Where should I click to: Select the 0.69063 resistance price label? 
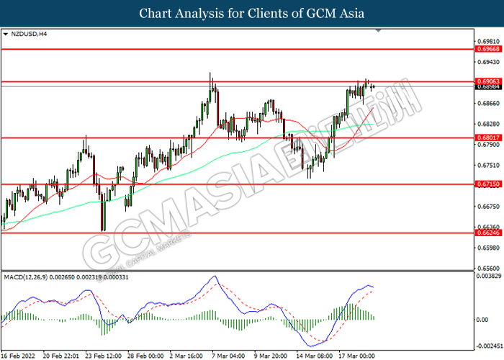point(488,81)
